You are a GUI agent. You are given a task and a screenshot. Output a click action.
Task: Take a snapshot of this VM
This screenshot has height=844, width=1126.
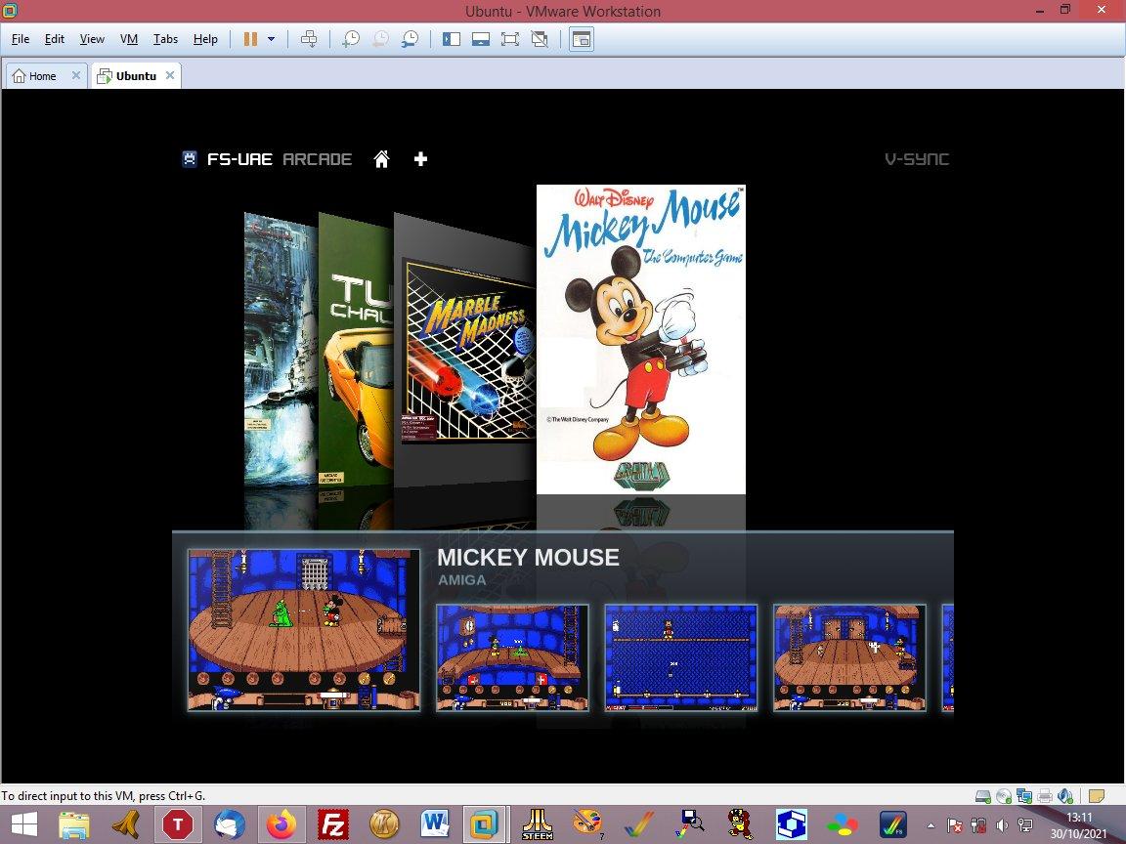tap(351, 39)
